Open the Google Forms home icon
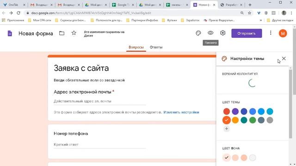The image size is (296, 166). (x=10, y=33)
